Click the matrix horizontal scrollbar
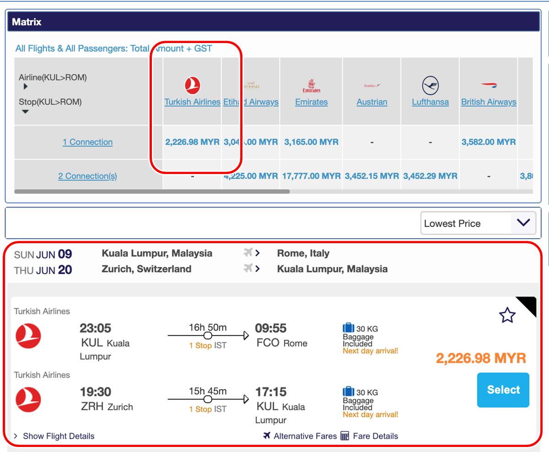This screenshot has height=452, width=549. pos(152,191)
